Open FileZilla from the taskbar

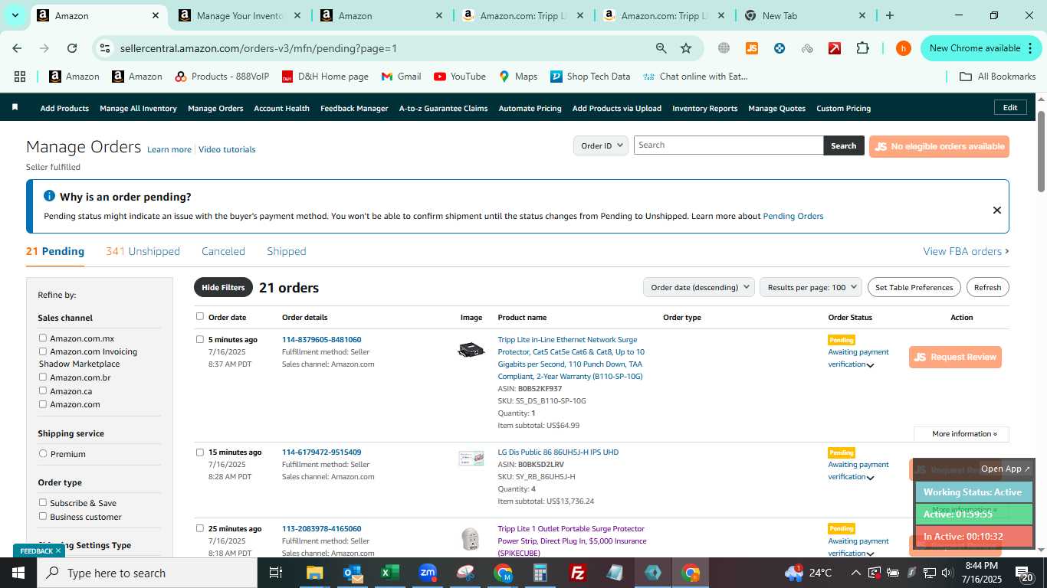point(578,573)
